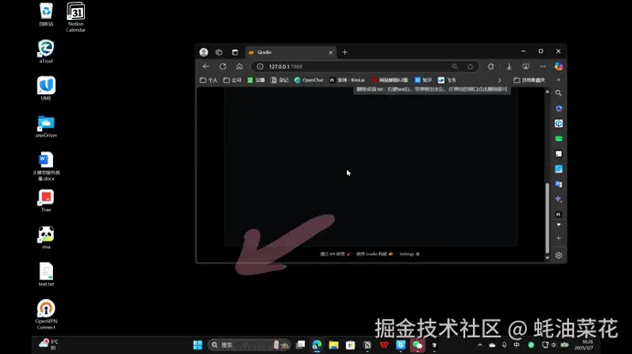632x354 pixels.
Task: Open the translate sidebar icon
Action: [558, 184]
